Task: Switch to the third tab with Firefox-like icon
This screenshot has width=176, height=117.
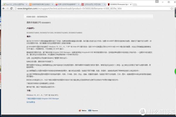Action: pyautogui.click(x=67, y=4)
